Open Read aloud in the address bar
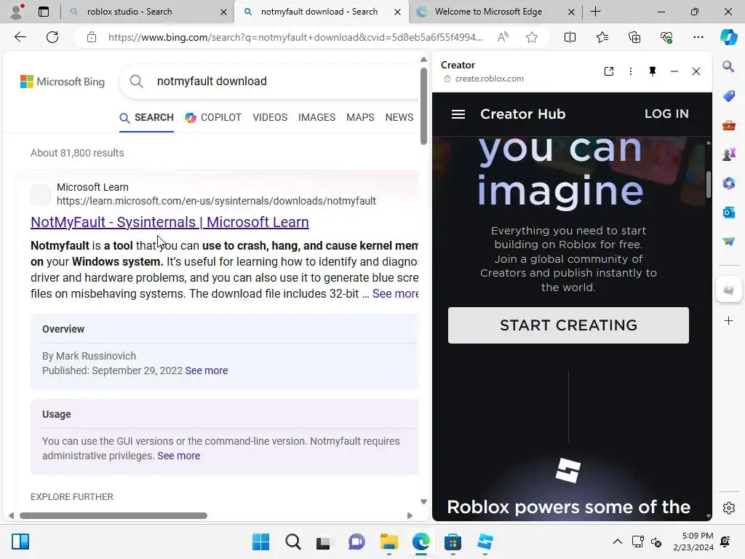Viewport: 745px width, 559px height. [x=503, y=37]
